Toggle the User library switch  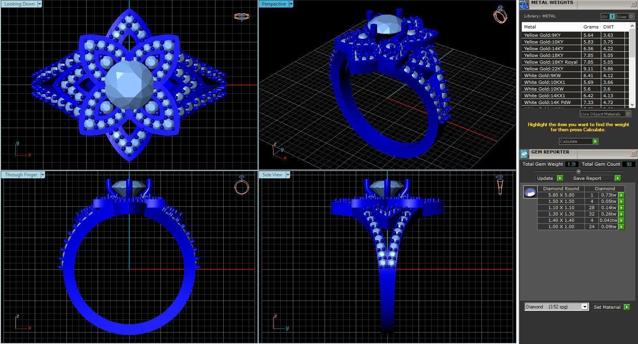pos(625,17)
